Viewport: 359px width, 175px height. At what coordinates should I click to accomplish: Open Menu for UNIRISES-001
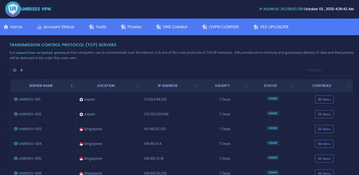click(x=324, y=99)
